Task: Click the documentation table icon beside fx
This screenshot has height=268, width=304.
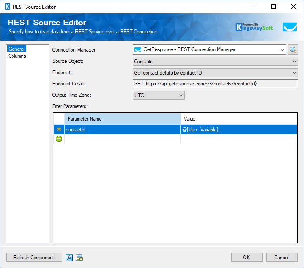Action: pyautogui.click(x=79, y=258)
